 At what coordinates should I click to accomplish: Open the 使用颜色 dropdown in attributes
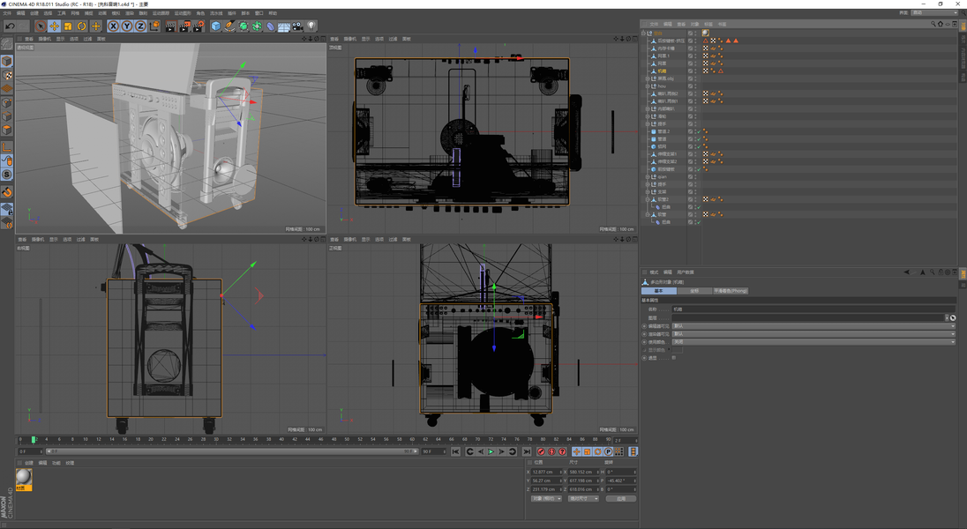point(812,342)
